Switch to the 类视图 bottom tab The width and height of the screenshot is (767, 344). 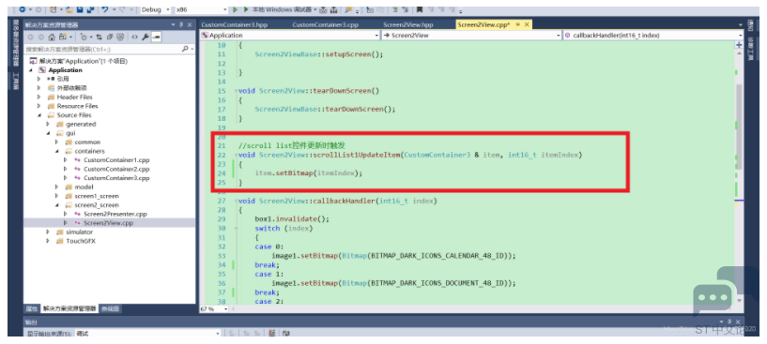[x=110, y=308]
